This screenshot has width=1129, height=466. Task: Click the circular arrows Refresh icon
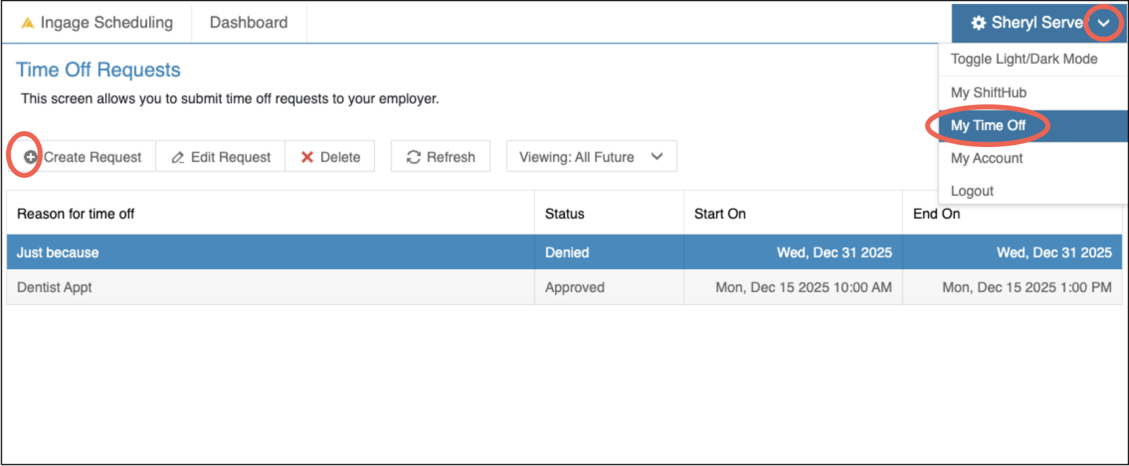point(413,157)
